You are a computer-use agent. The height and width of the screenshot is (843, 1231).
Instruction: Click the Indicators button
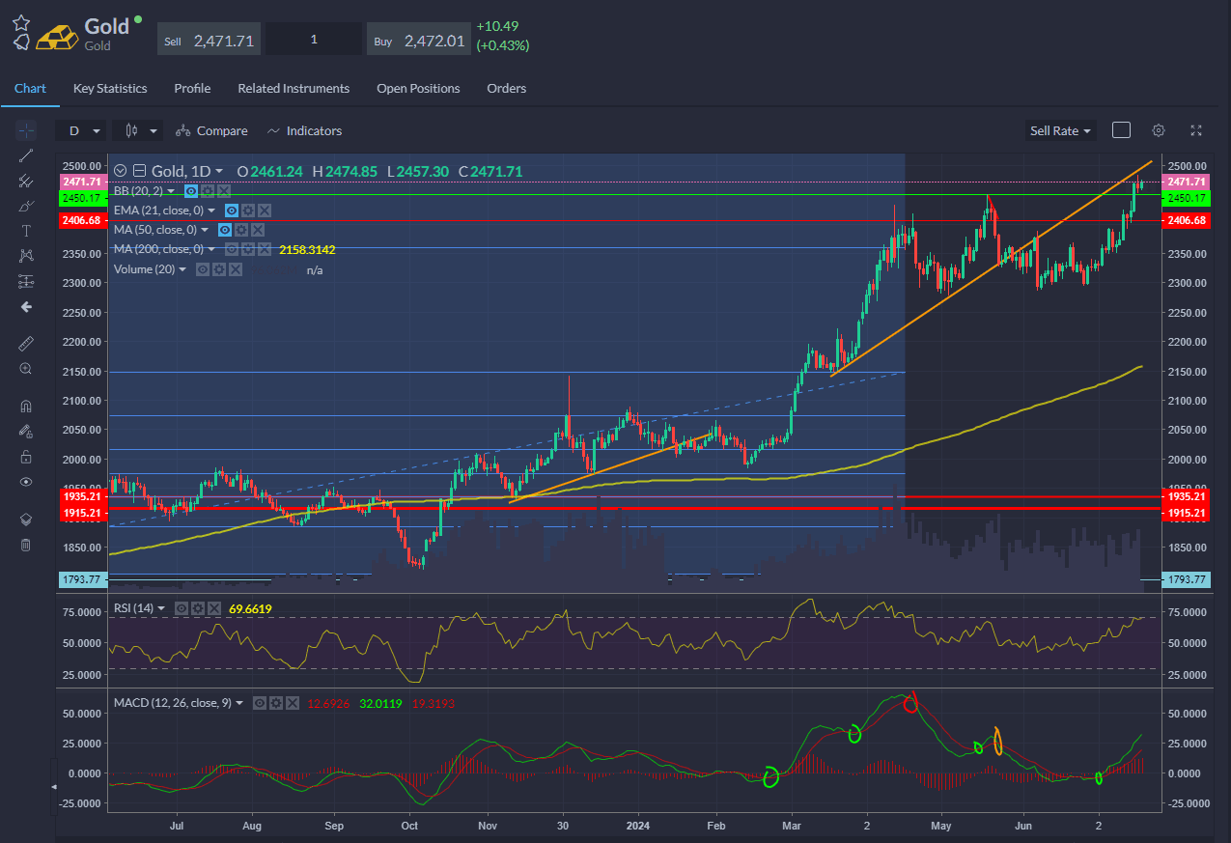pos(305,130)
